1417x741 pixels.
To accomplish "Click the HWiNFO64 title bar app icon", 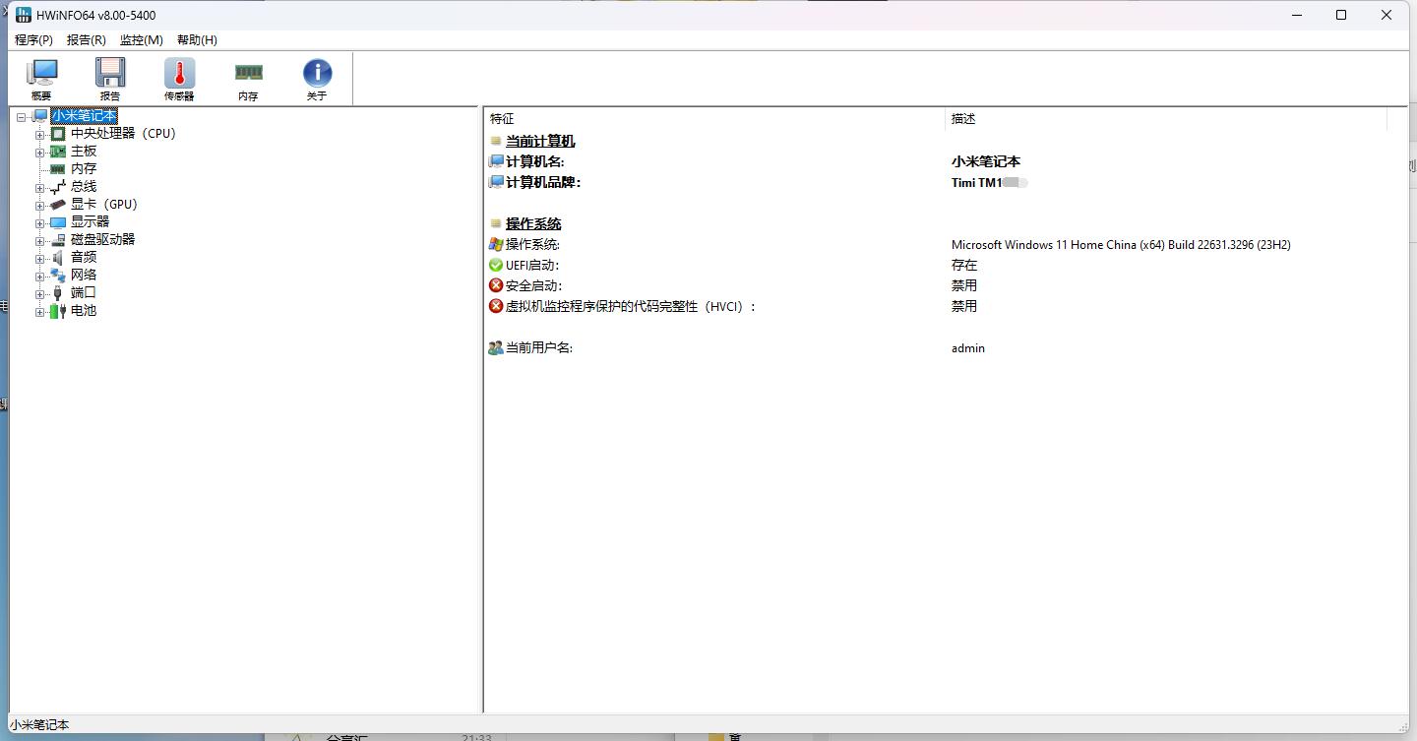I will 24,15.
